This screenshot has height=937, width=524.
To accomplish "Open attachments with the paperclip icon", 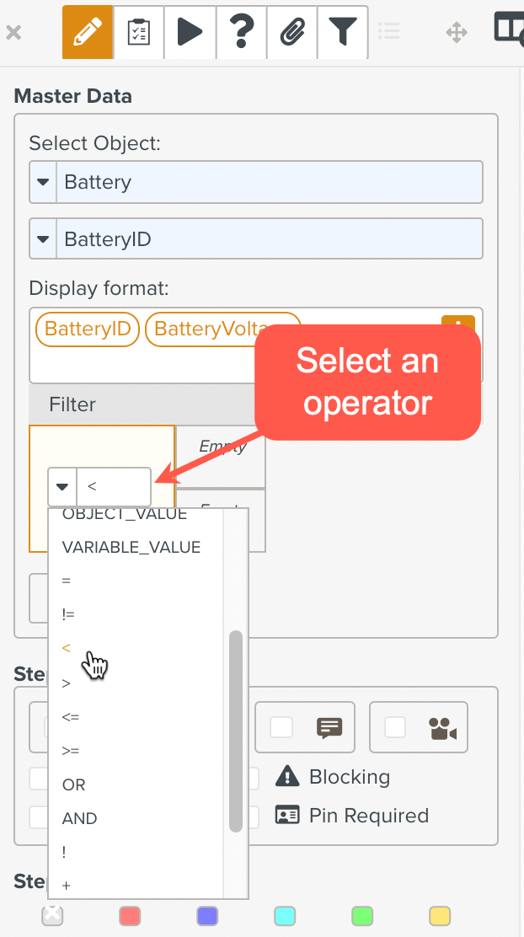I will (x=291, y=30).
